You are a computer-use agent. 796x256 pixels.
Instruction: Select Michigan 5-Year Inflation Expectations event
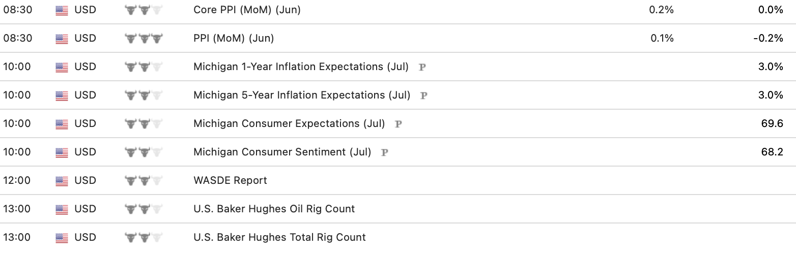click(302, 95)
